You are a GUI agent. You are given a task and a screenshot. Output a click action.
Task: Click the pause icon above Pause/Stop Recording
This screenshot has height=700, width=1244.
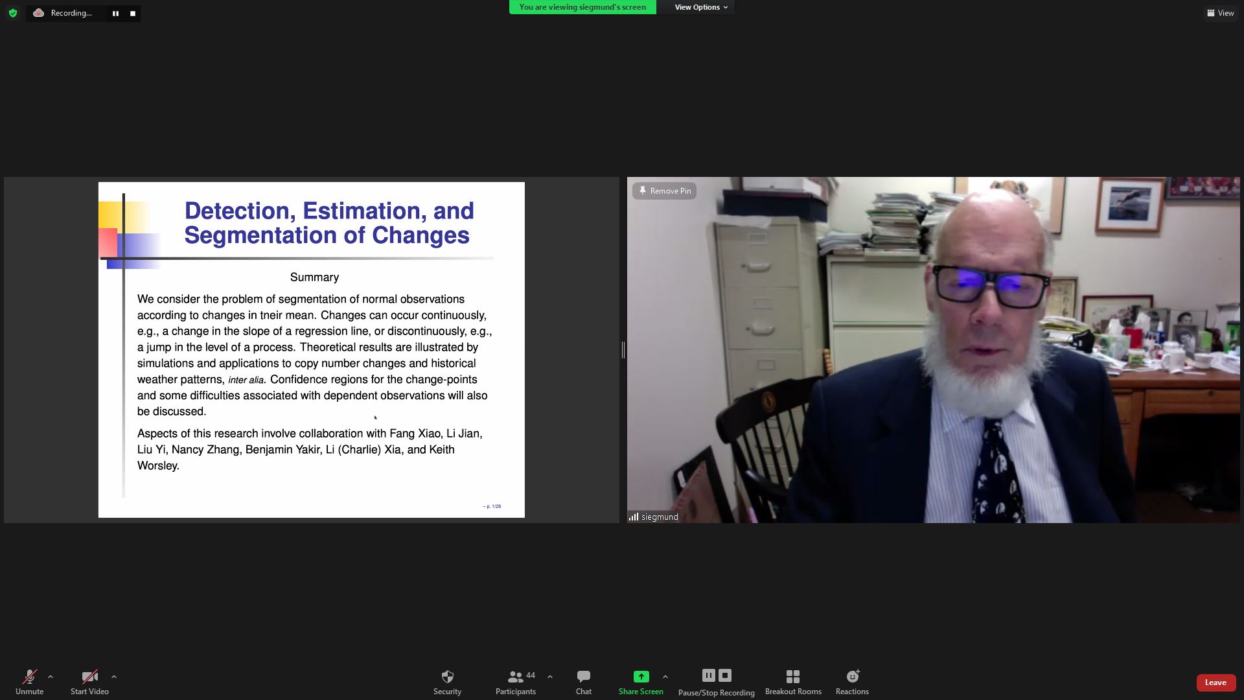click(708, 675)
